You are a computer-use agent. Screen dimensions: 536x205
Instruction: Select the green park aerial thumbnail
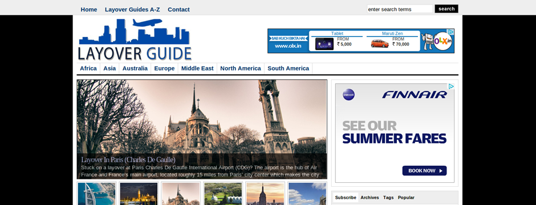[223, 194]
